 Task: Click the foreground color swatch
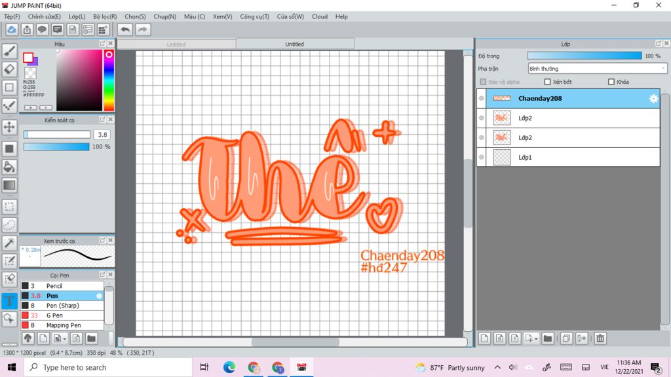(28, 58)
